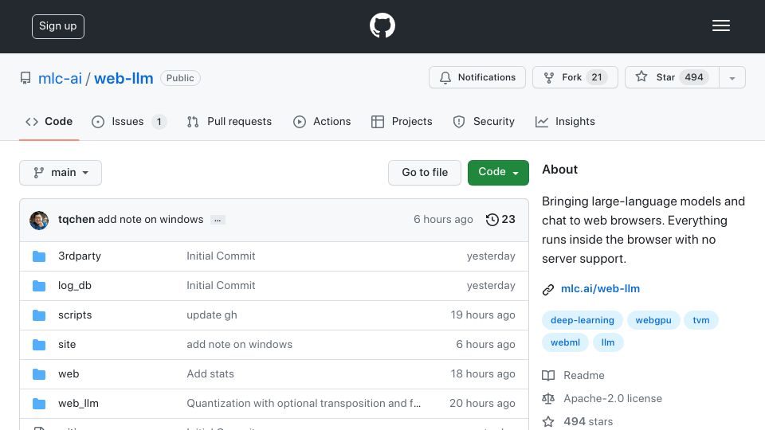Open the Pull requests tab
Image resolution: width=765 pixels, height=430 pixels.
click(x=229, y=121)
